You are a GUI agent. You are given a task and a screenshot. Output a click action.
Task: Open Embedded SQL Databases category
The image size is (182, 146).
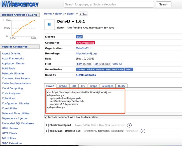18,123
